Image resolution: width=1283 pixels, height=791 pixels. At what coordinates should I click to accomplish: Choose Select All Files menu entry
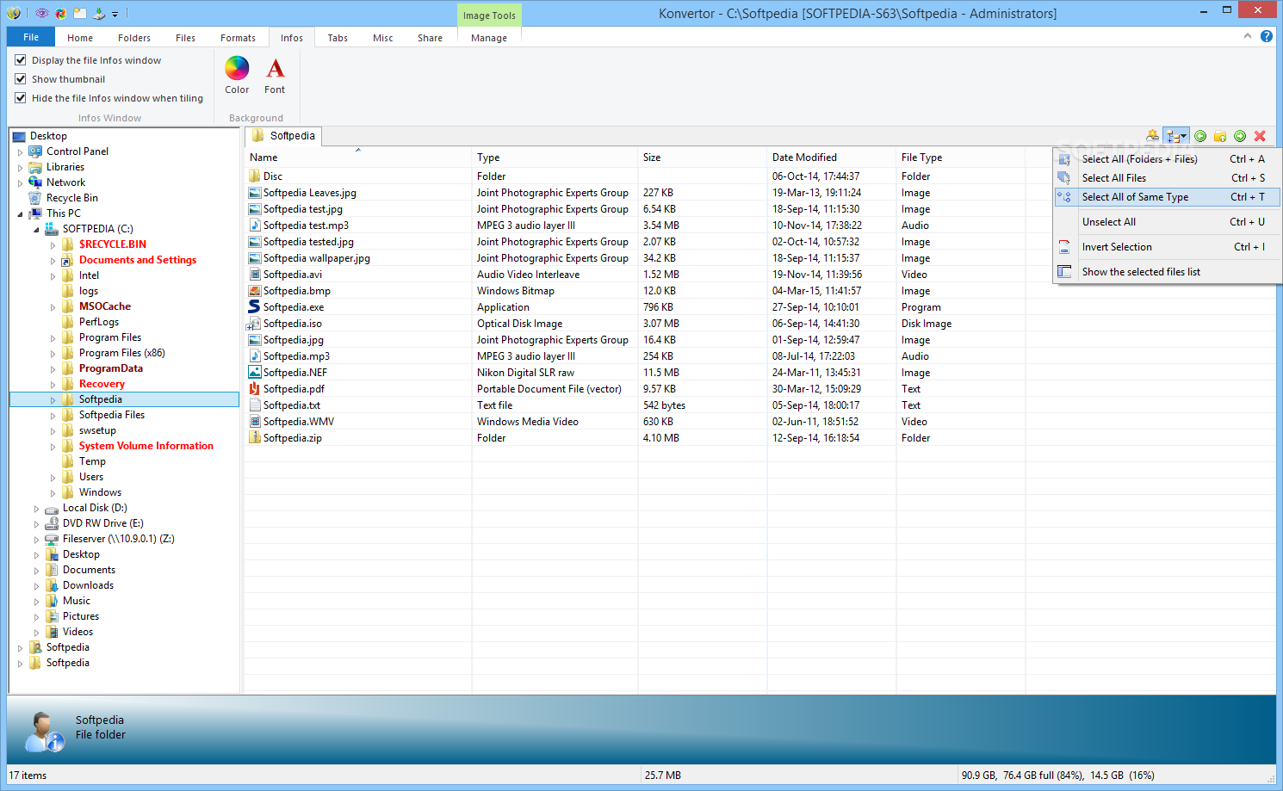pos(1168,178)
